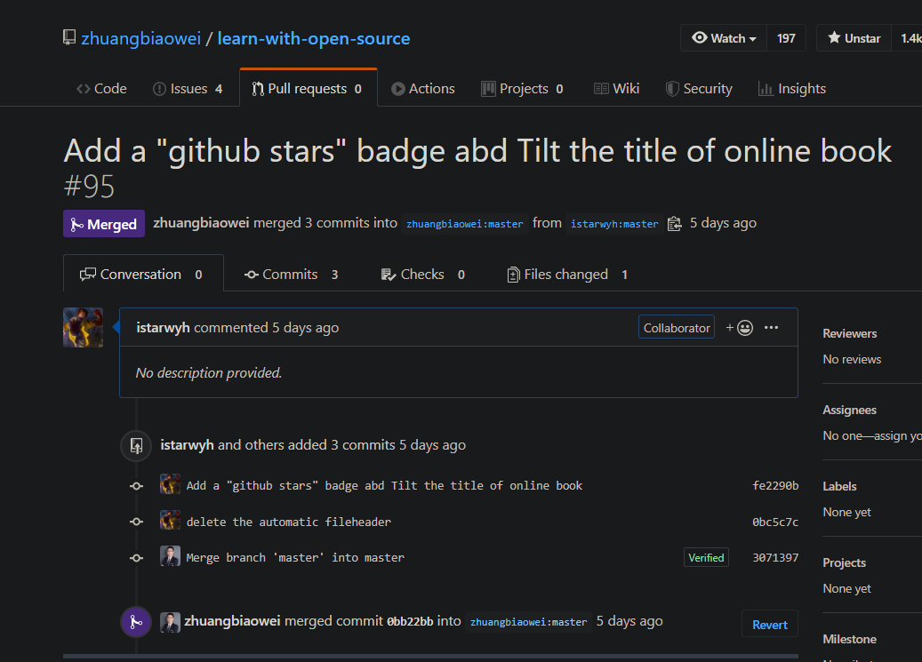Viewport: 922px width, 662px height.
Task: Go to the Issues tab
Action: click(x=188, y=89)
